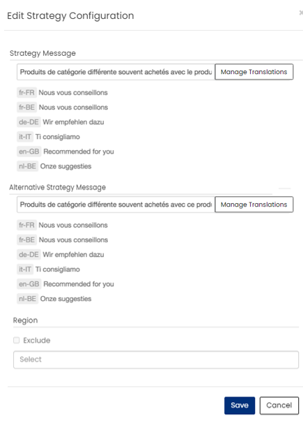Viewport: 303px width, 421px height.
Task: Select the fr-FR tag under Alternative Strategy Message
Action: (x=26, y=225)
